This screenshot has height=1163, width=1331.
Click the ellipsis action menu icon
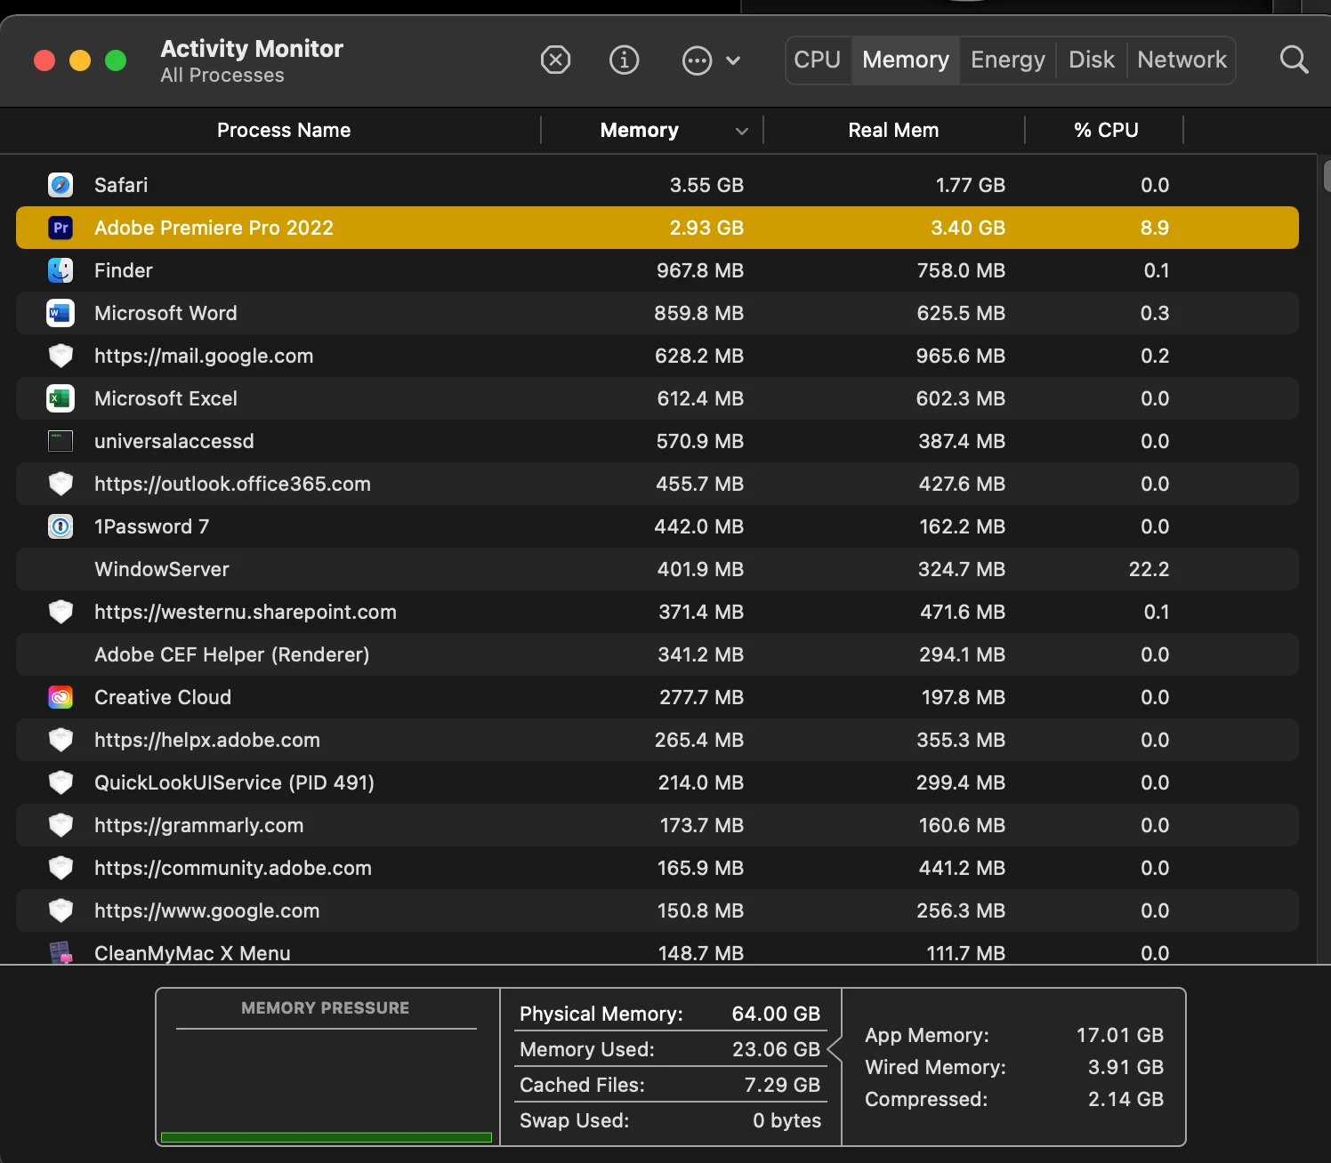coord(697,60)
